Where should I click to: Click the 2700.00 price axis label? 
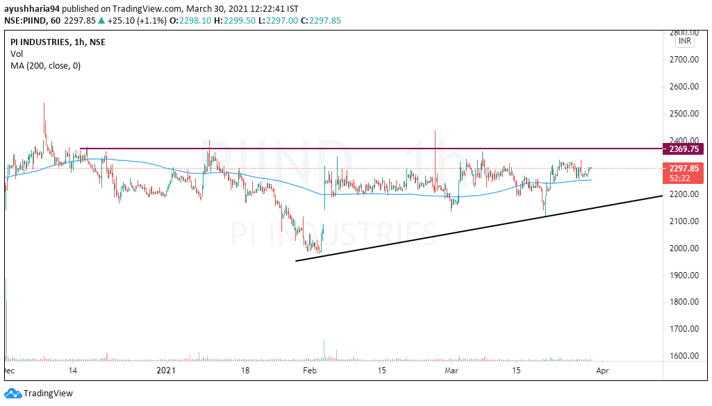pos(684,60)
